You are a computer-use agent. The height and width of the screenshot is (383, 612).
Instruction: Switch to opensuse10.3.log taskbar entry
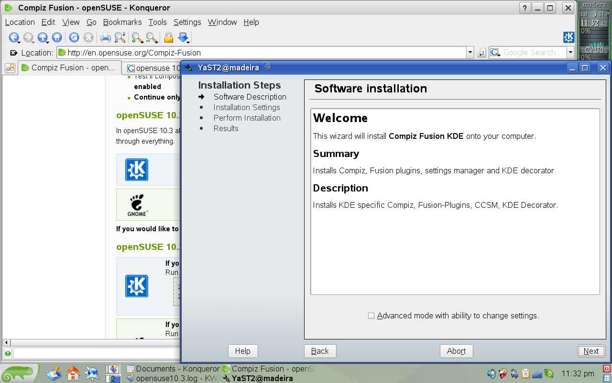tap(174, 378)
